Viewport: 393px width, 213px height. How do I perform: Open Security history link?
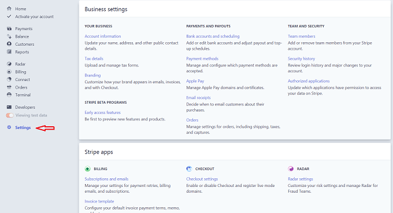(301, 58)
